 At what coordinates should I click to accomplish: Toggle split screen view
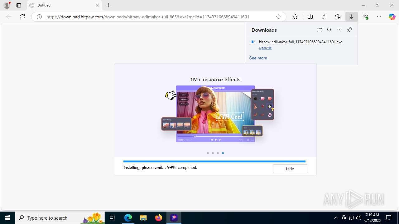(x=310, y=17)
